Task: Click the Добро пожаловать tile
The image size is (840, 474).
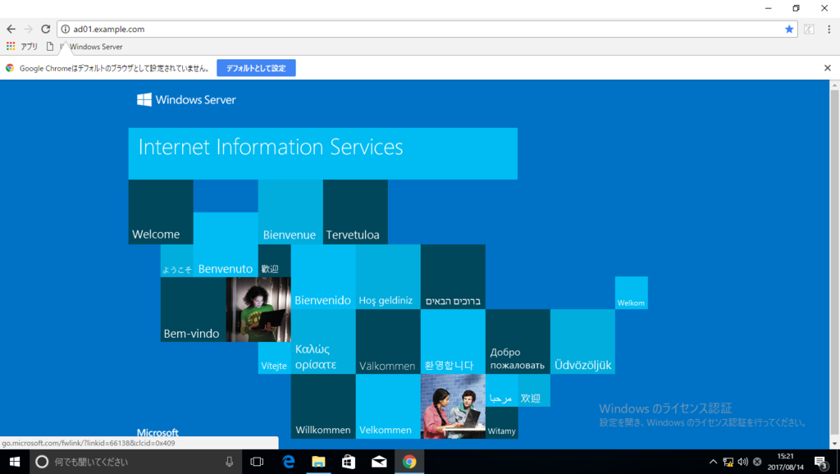Action: click(x=518, y=342)
